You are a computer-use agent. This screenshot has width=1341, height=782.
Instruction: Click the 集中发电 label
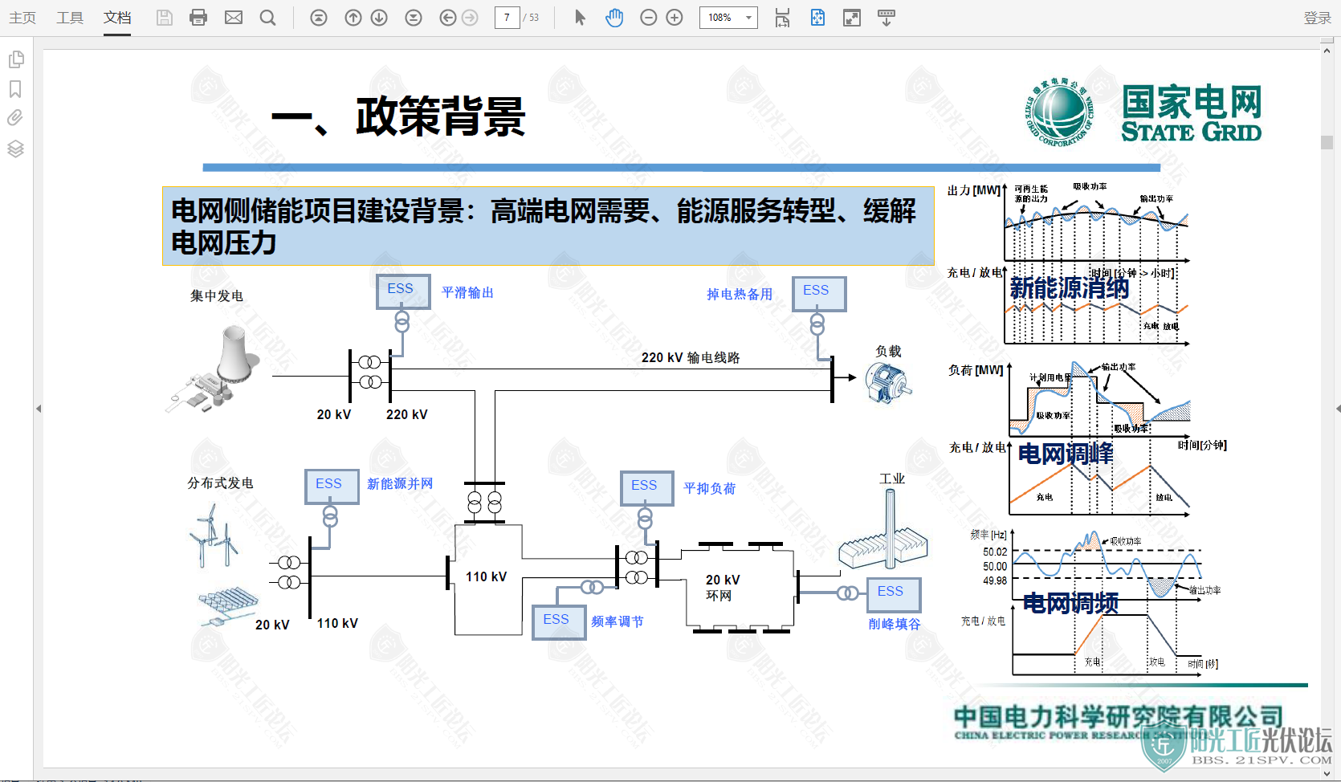[x=217, y=295]
